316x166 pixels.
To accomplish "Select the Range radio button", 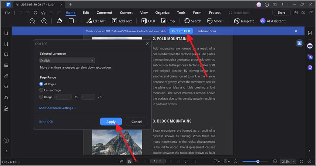I will tap(41, 97).
